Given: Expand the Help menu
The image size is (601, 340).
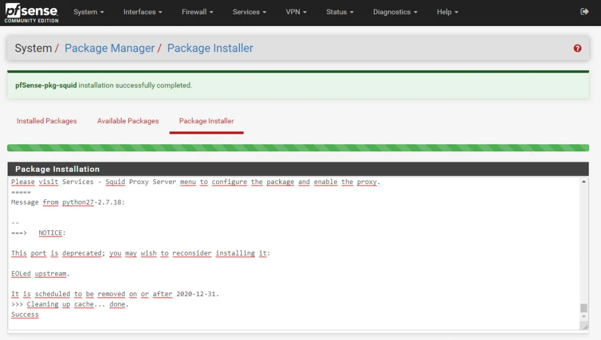Looking at the screenshot, I should click(x=448, y=12).
